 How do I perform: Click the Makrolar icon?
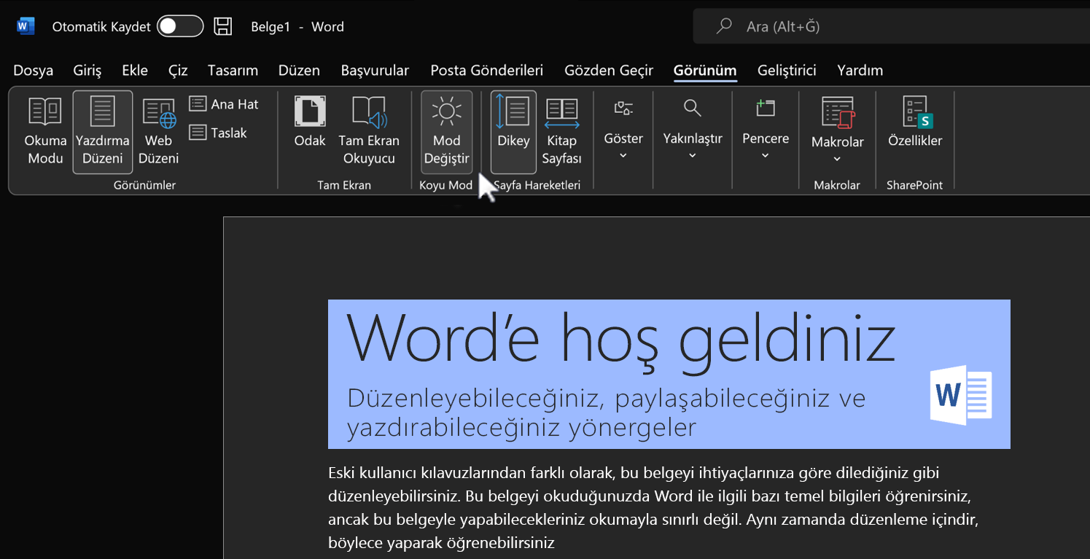point(837,113)
